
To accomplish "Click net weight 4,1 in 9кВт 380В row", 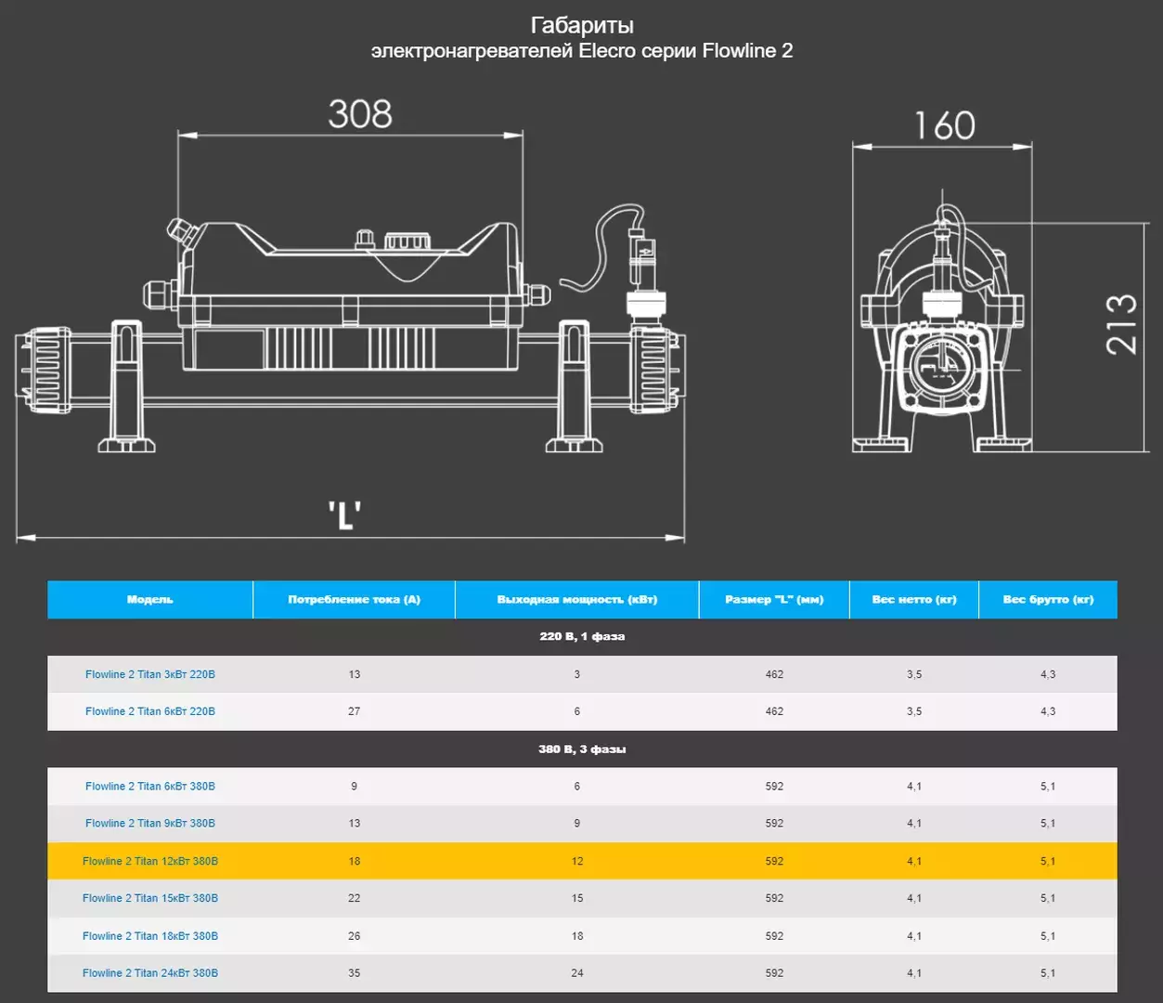I will click(914, 824).
